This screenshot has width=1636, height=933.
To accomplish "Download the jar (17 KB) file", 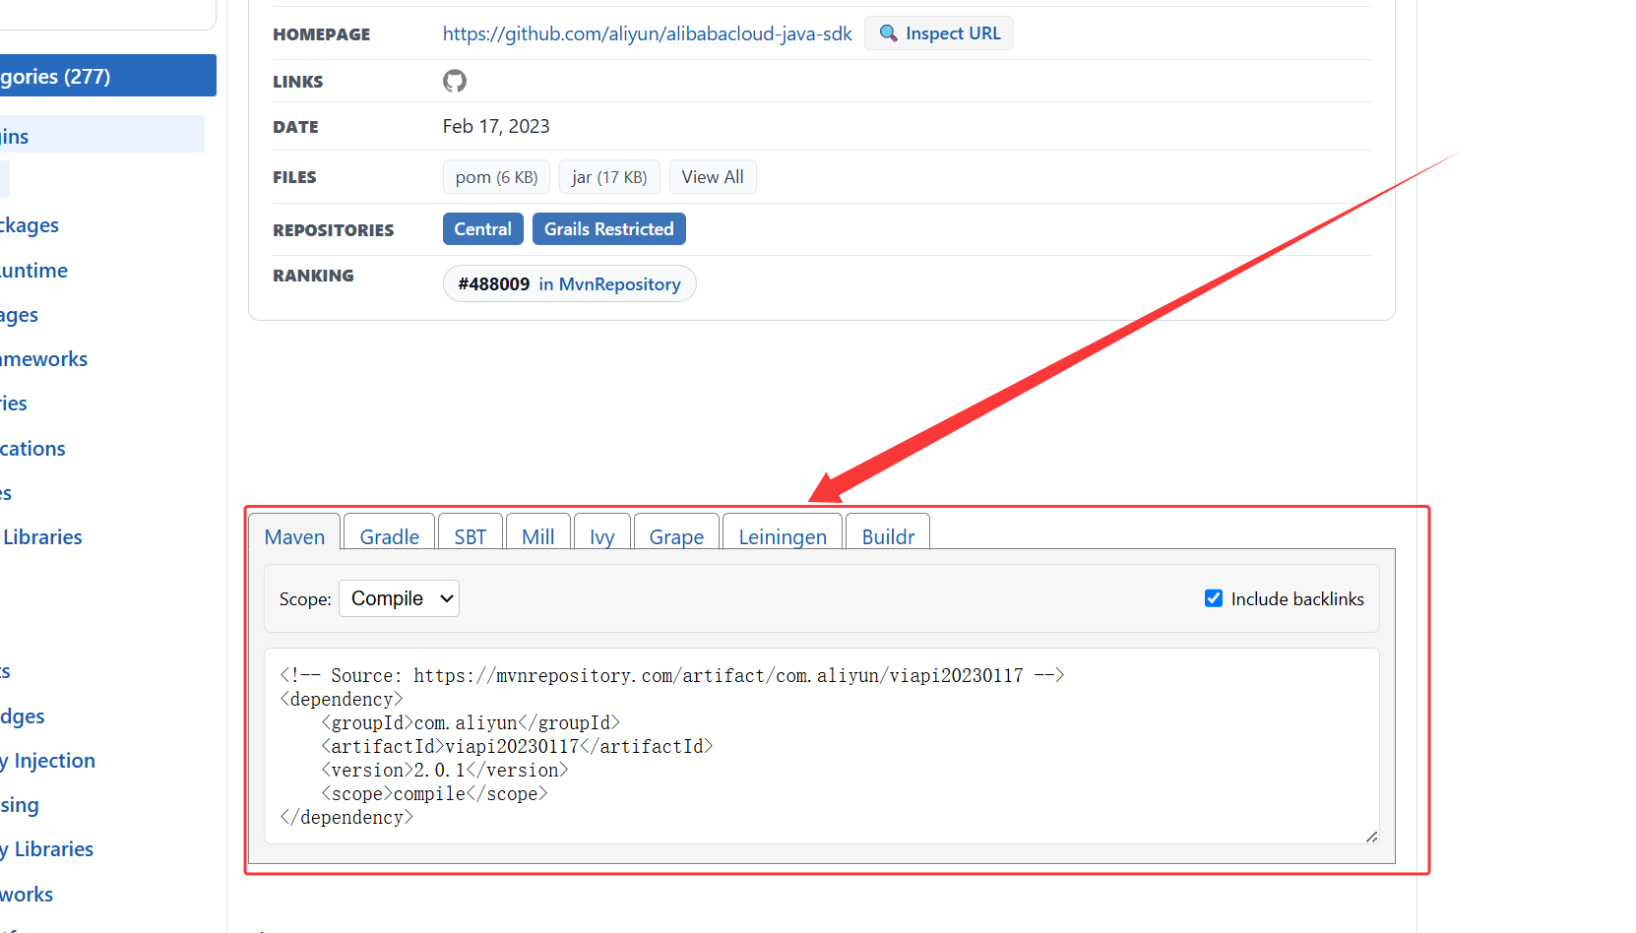I will (609, 177).
